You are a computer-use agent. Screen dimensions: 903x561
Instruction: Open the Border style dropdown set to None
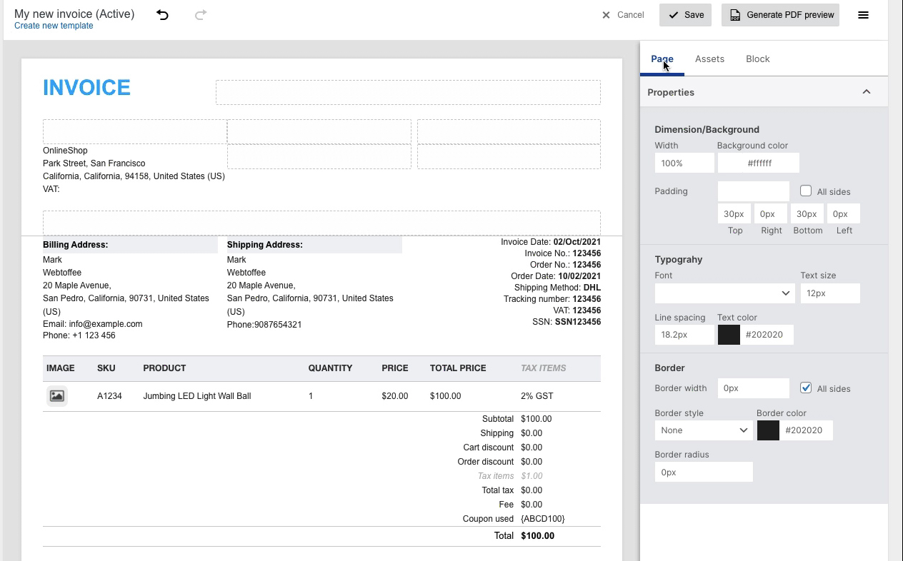[x=703, y=430]
